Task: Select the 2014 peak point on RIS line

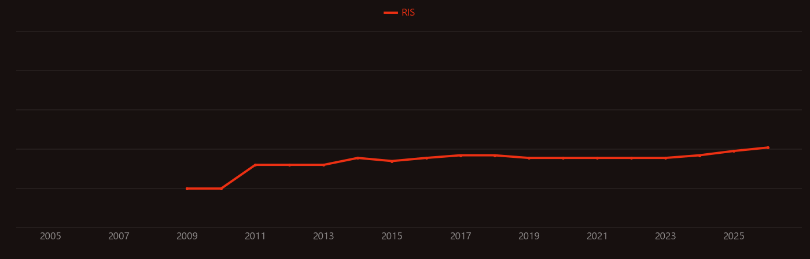Action: point(358,158)
